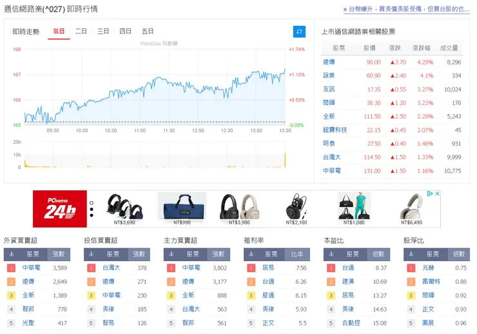
Task: Close the PChome ad banner
Action: tap(437, 193)
